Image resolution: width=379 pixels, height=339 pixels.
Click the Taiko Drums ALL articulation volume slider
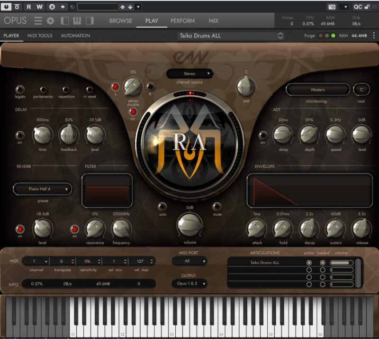[x=341, y=263]
